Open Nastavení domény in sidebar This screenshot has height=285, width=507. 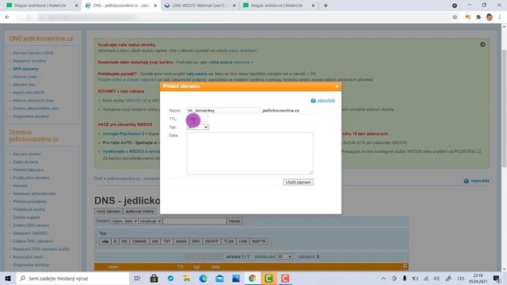[29, 61]
